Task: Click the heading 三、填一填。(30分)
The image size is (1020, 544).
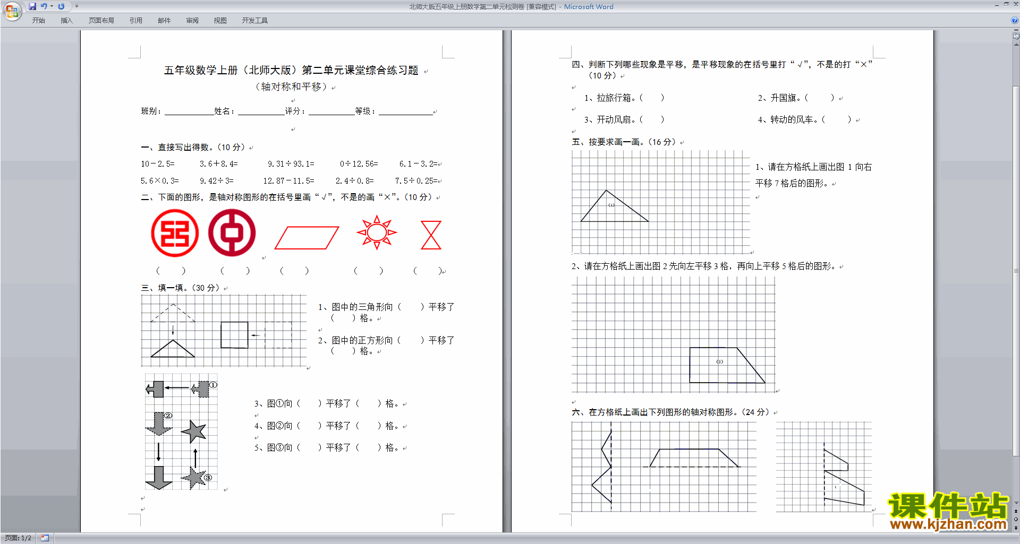Action: [x=181, y=288]
